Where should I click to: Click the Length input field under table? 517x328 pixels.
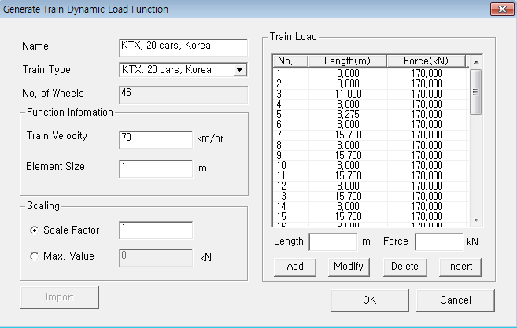point(333,242)
